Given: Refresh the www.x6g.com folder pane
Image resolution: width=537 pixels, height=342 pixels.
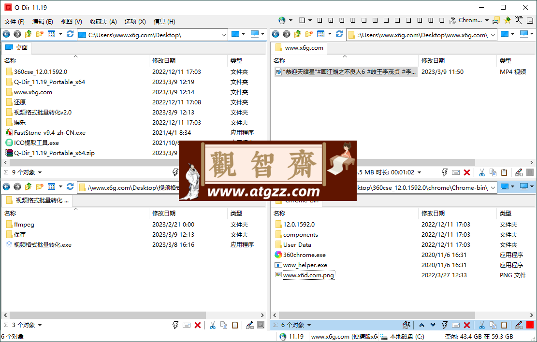Looking at the screenshot, I should coord(339,34).
